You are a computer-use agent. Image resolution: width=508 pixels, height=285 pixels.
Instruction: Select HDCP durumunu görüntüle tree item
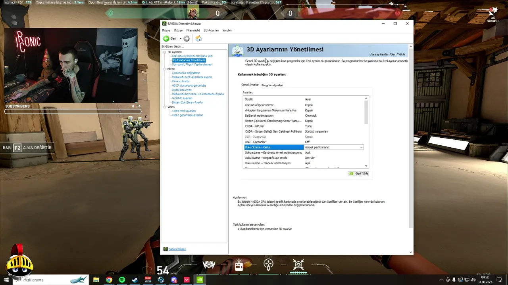point(189,85)
